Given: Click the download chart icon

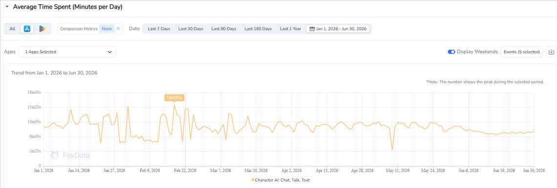Looking at the screenshot, I should 551,52.
